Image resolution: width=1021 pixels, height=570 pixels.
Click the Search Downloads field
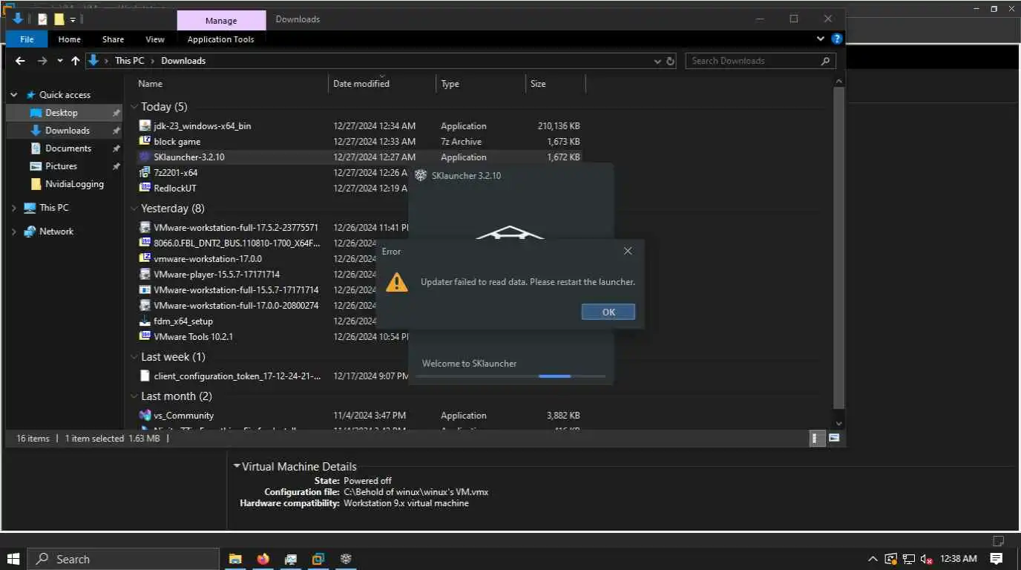[x=761, y=61]
